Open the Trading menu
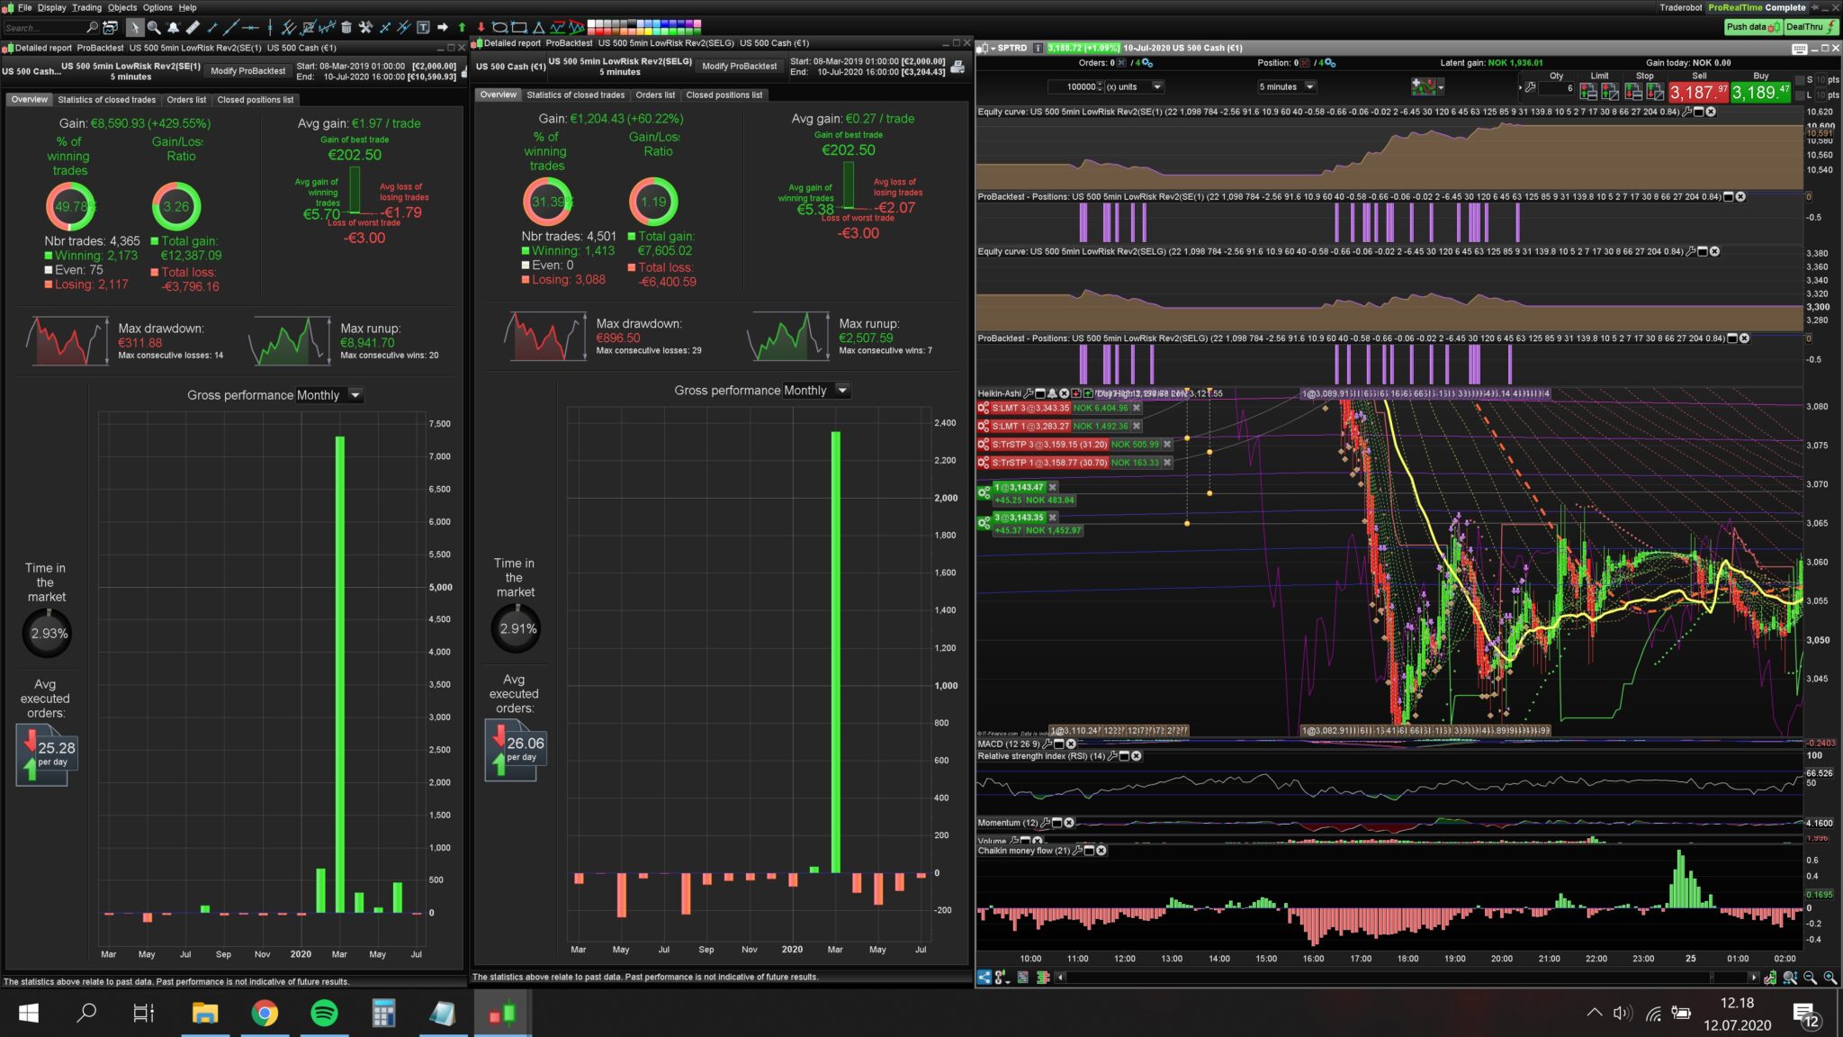1843x1037 pixels. tap(86, 7)
